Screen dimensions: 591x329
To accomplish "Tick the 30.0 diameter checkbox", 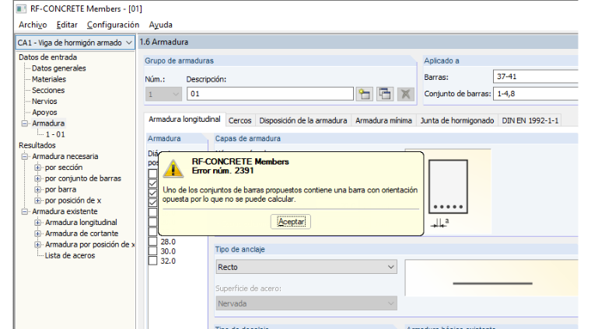I will click(x=152, y=251).
